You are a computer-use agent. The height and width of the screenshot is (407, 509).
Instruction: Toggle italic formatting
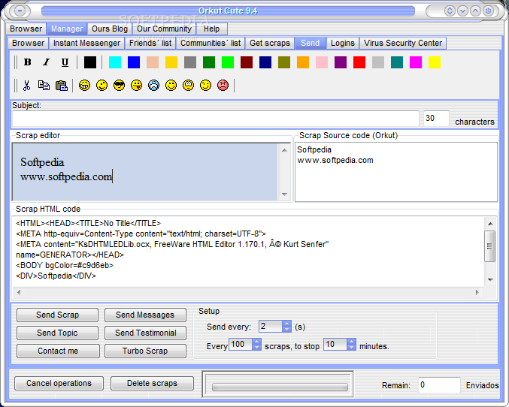pos(46,62)
